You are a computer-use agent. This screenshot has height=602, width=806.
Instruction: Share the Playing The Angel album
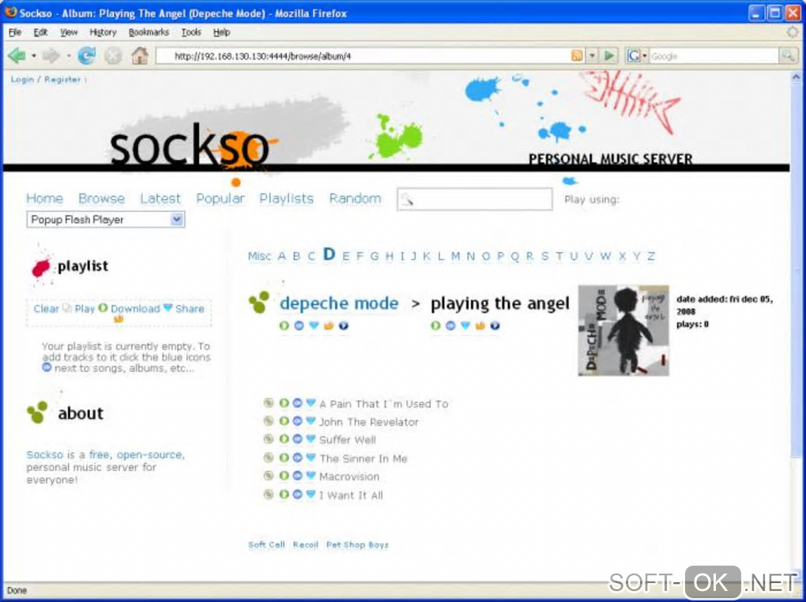(480, 325)
